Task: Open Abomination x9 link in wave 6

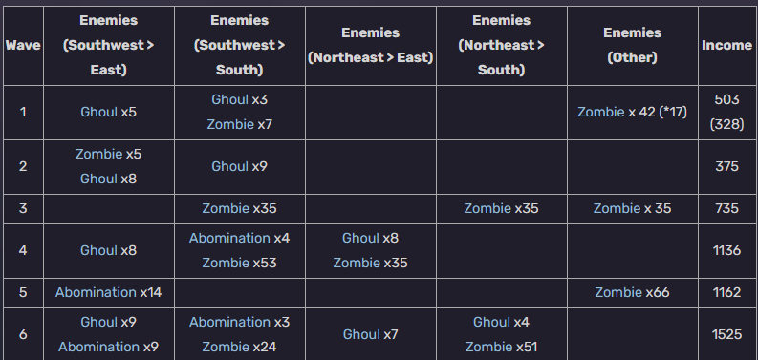Action: [98, 347]
